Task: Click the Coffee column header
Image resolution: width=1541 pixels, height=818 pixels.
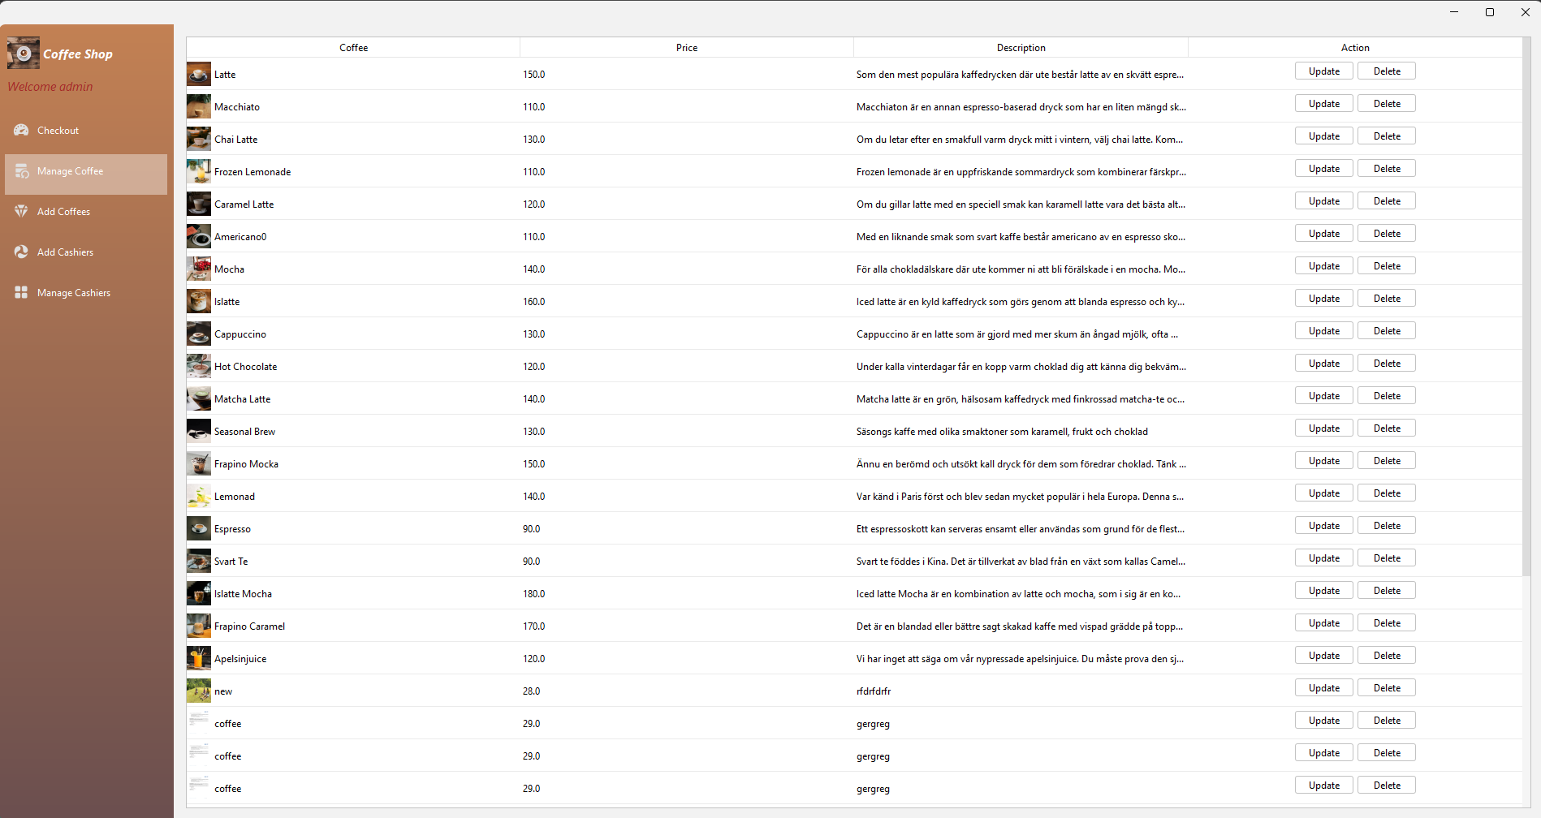Action: 353,48
